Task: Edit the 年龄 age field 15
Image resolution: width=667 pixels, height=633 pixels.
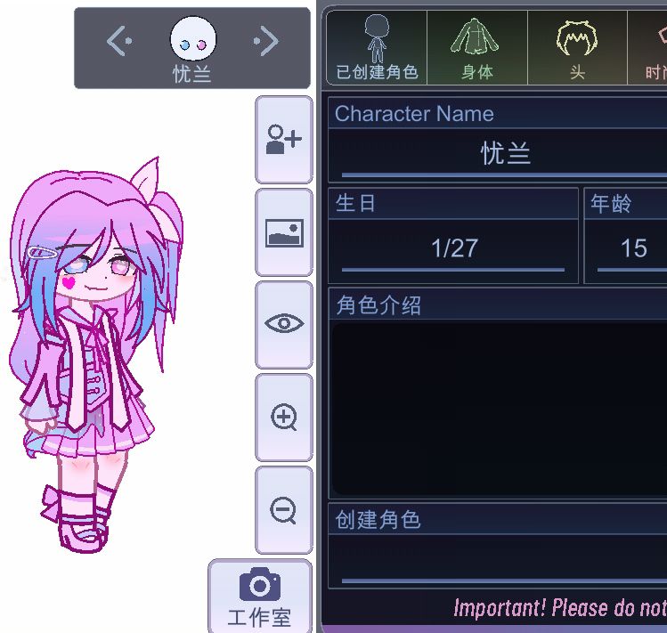Action: coord(626,250)
